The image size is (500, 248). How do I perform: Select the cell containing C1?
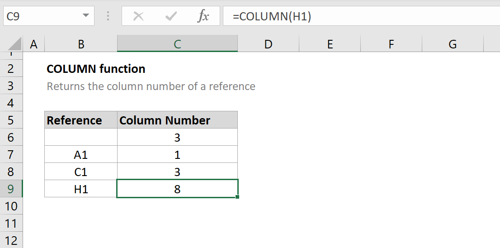pos(81,172)
